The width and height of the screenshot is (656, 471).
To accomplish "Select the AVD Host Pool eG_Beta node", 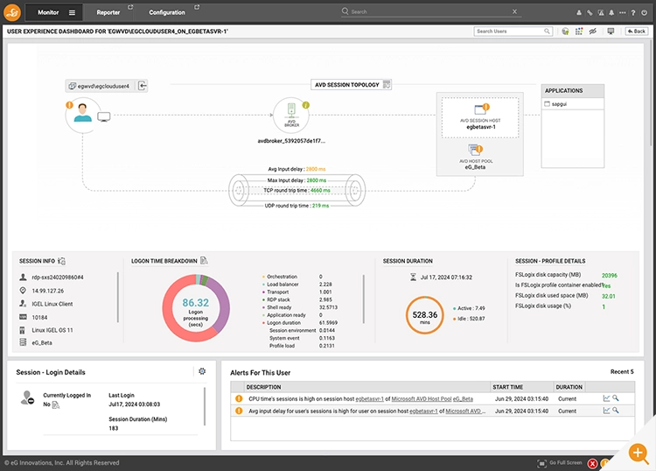I will (476, 157).
